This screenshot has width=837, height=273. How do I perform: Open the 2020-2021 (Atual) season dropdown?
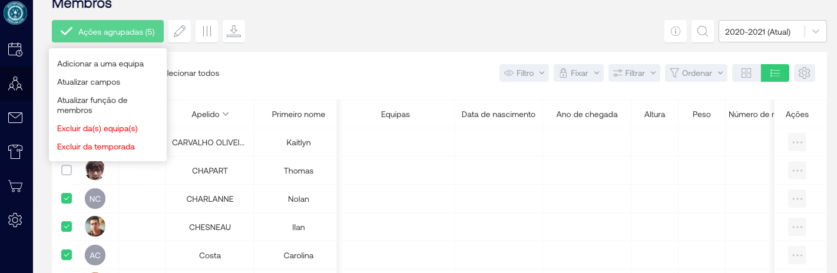(x=772, y=32)
